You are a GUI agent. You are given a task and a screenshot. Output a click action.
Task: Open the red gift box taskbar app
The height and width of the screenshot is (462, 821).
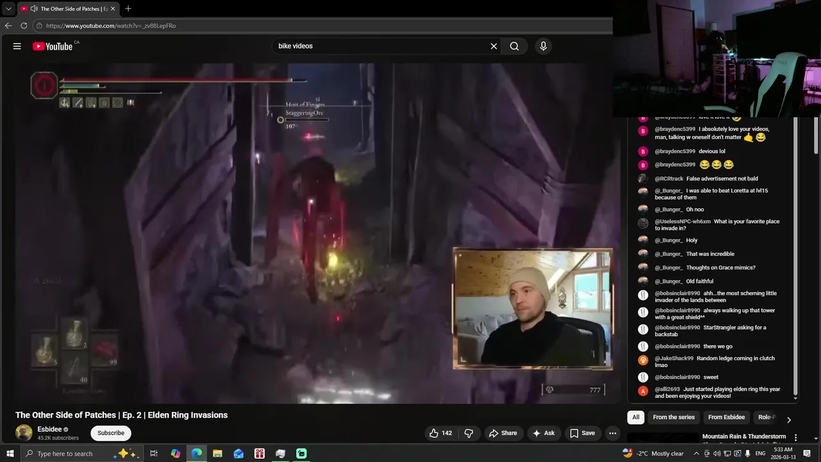(260, 454)
